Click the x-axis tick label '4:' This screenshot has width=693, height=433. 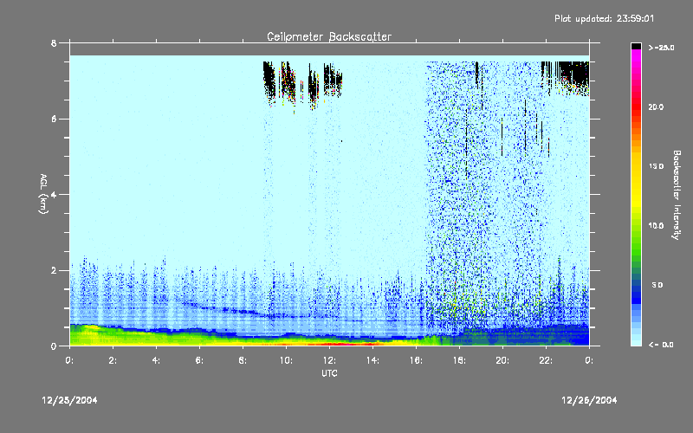click(157, 360)
